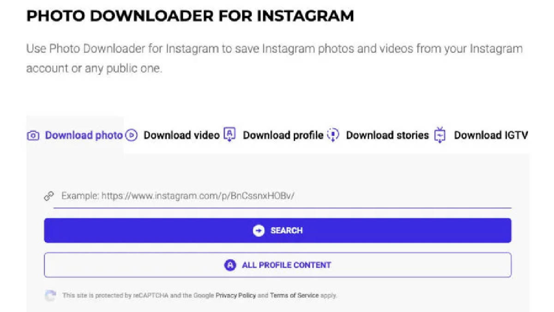The height and width of the screenshot is (312, 554).
Task: Switch to the Download photo tab
Action: click(75, 135)
